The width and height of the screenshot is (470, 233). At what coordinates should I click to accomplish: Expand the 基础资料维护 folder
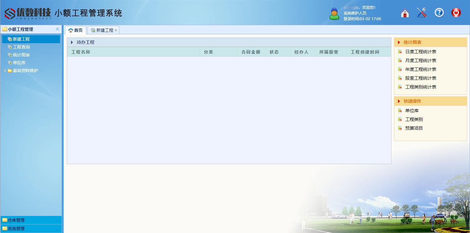(5, 71)
